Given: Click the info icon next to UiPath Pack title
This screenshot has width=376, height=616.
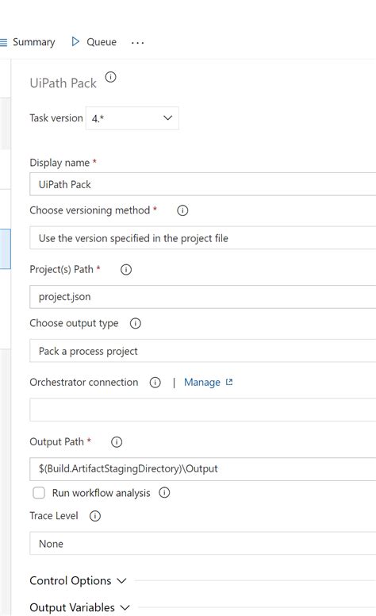Looking at the screenshot, I should (x=111, y=77).
